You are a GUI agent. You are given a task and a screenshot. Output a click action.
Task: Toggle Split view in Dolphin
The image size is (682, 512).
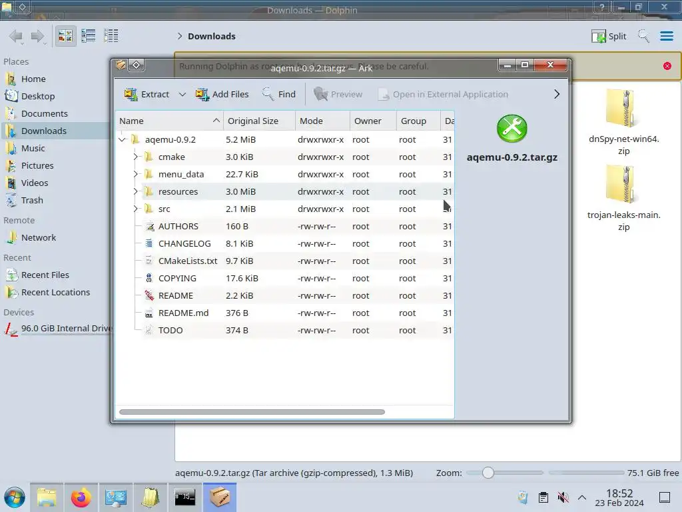pos(609,36)
